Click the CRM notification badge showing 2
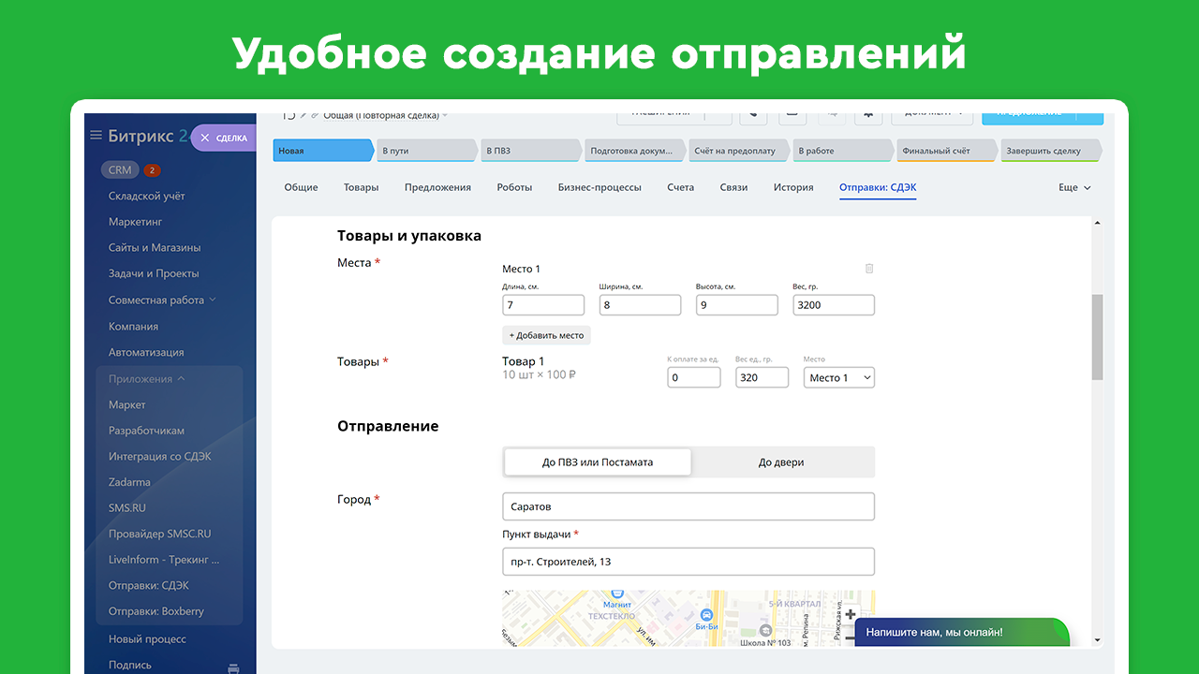Viewport: 1199px width, 674px height. (x=152, y=170)
